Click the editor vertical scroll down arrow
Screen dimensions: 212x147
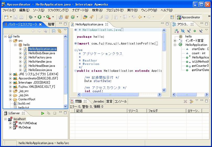coord(164,90)
